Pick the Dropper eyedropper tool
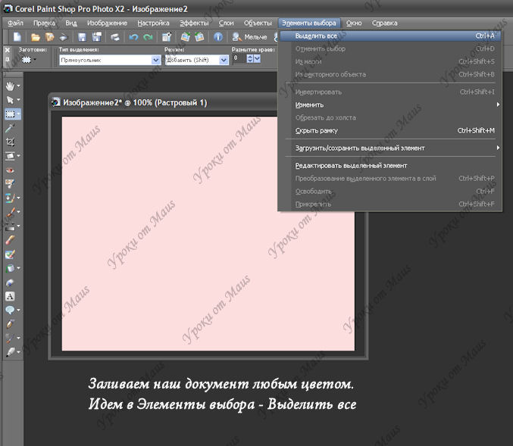 coord(11,128)
